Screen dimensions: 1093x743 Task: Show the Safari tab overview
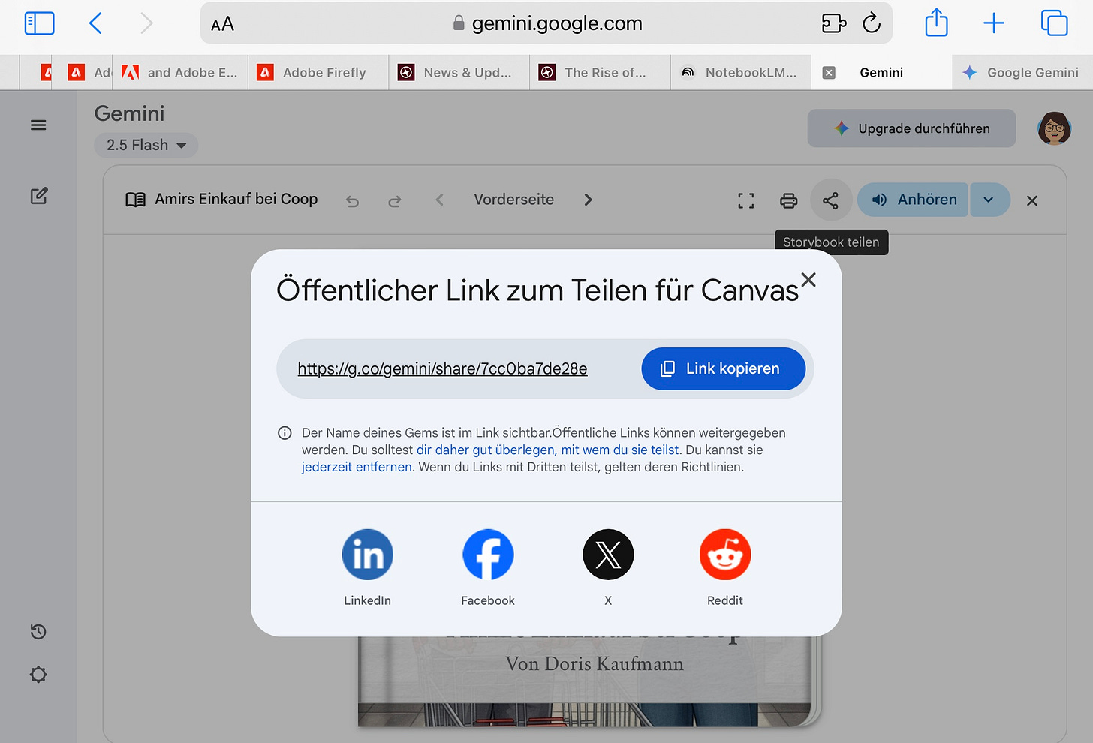[1054, 23]
